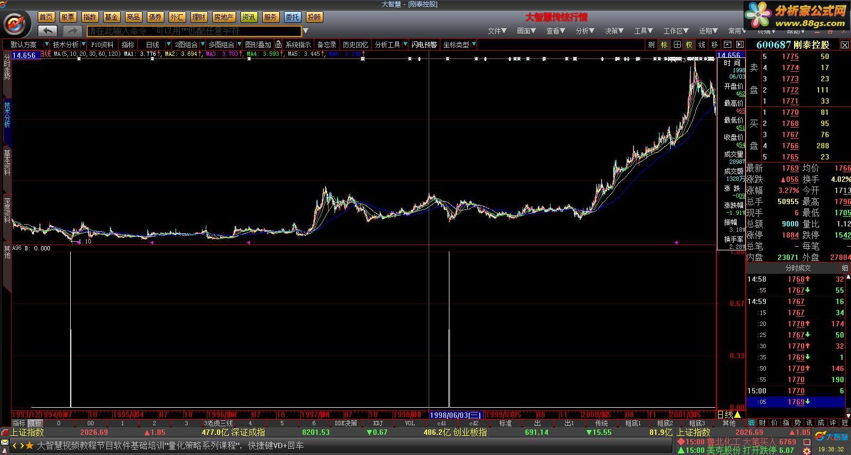Open the 决策 menu
Image resolution: width=851 pixels, height=455 pixels.
(x=614, y=31)
